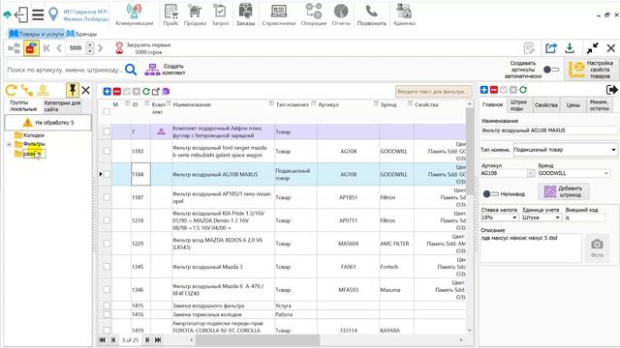Check the box for row 1184
This screenshot has width=620, height=348.
point(107,174)
